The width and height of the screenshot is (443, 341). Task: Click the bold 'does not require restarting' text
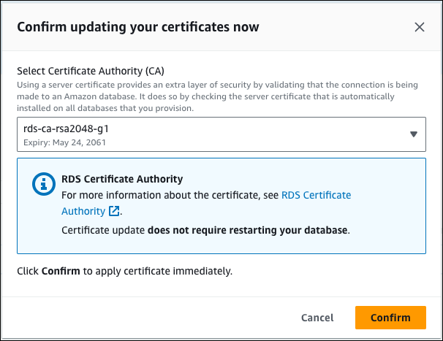[249, 231]
